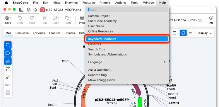Screen dimensions: 219x107
Task: Open the Display dropdown
Action: [204, 33]
